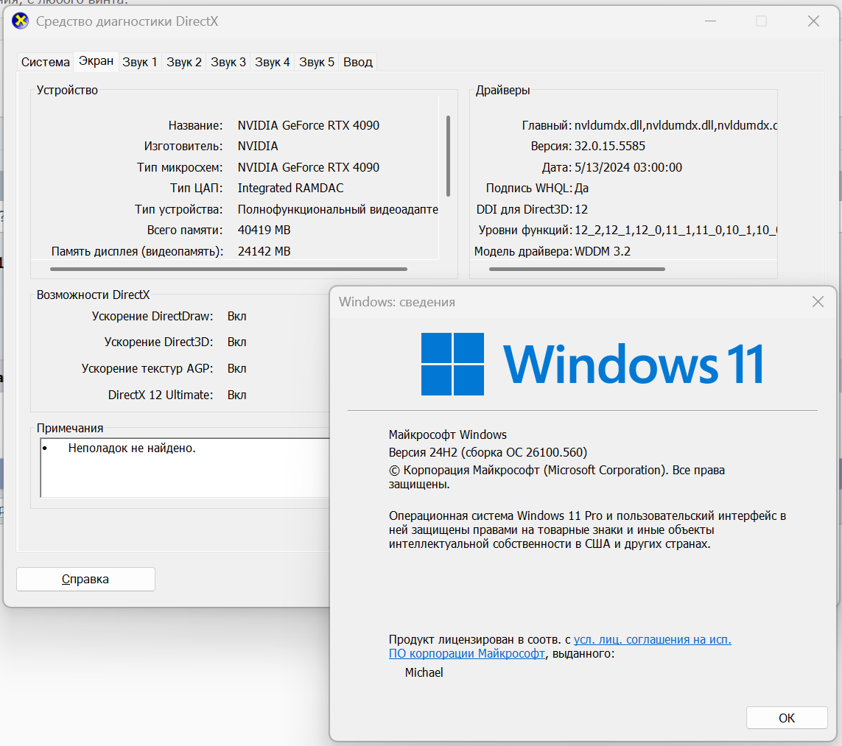
Task: Click the Ускорение текстур AGP status Вкл
Action: pos(236,369)
